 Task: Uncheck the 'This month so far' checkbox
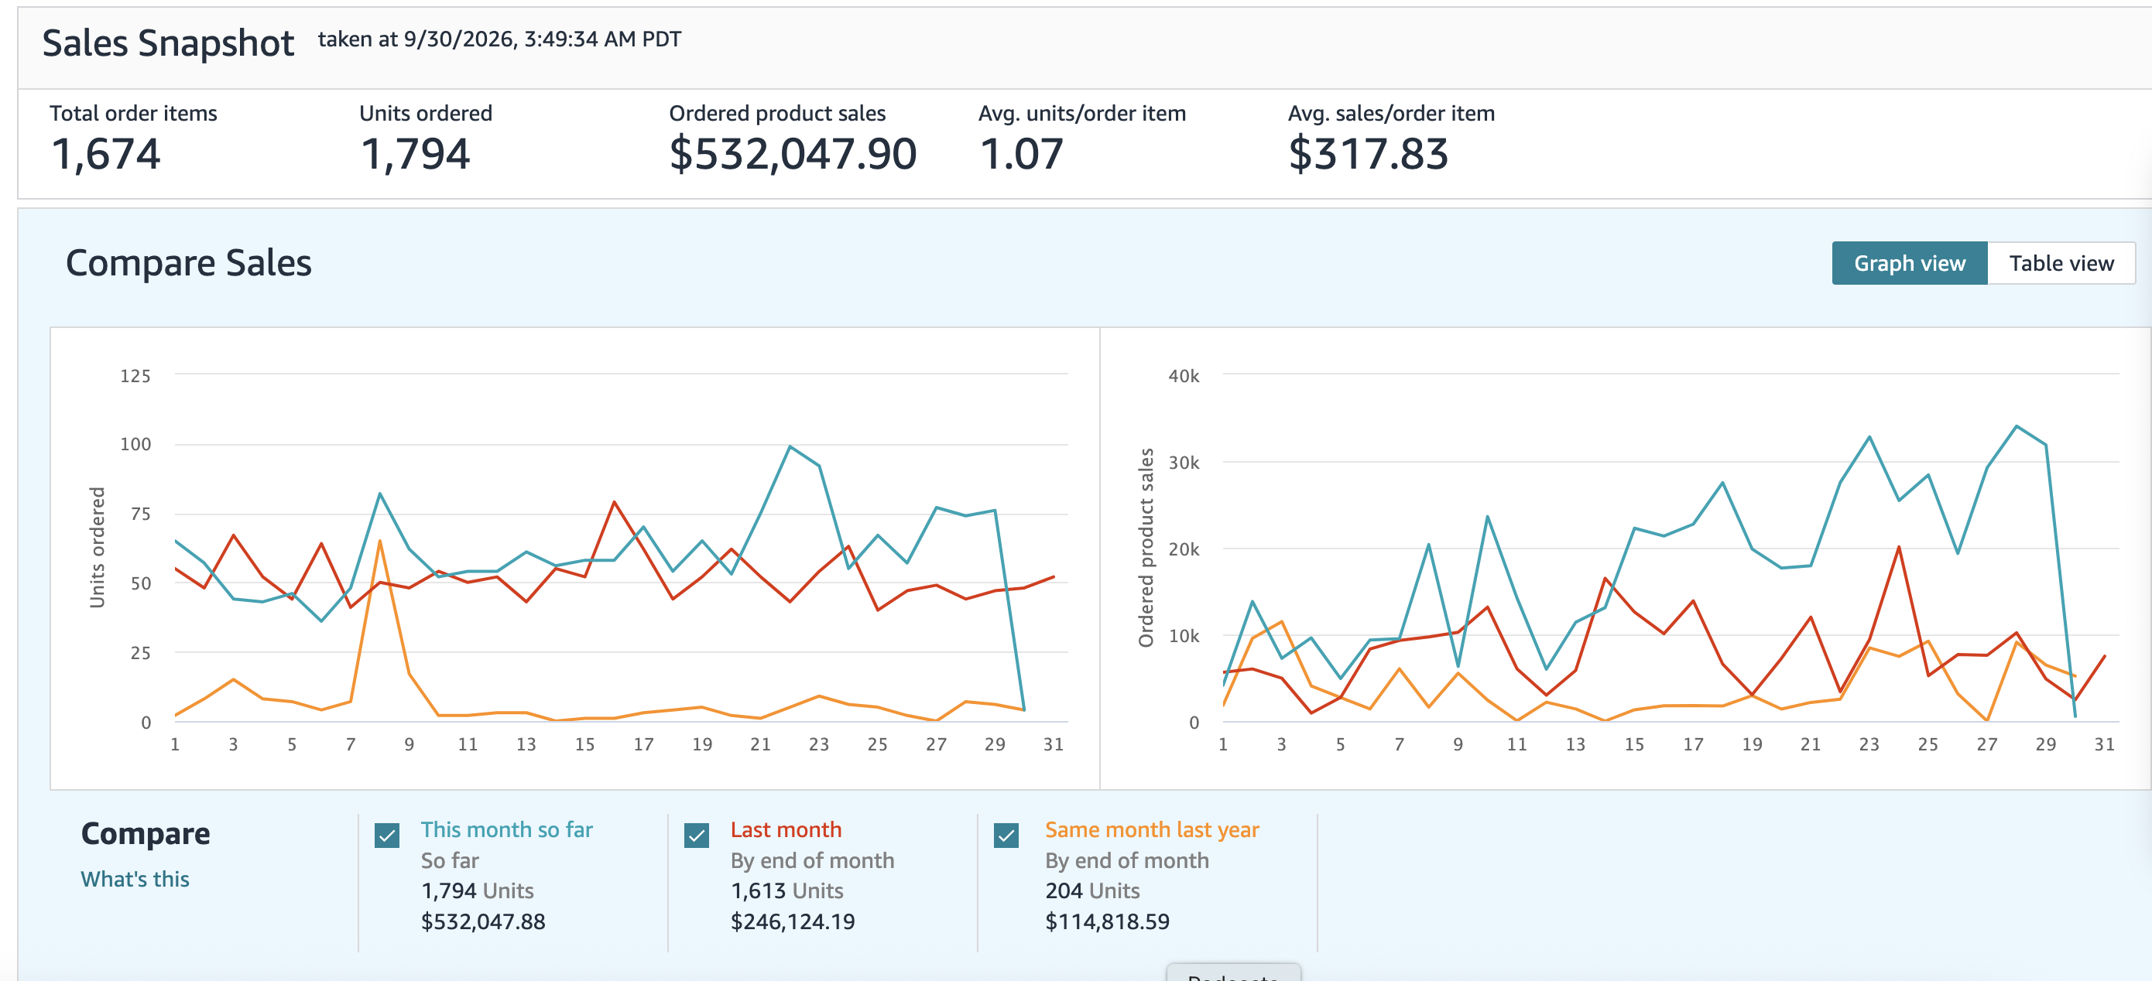click(x=387, y=835)
